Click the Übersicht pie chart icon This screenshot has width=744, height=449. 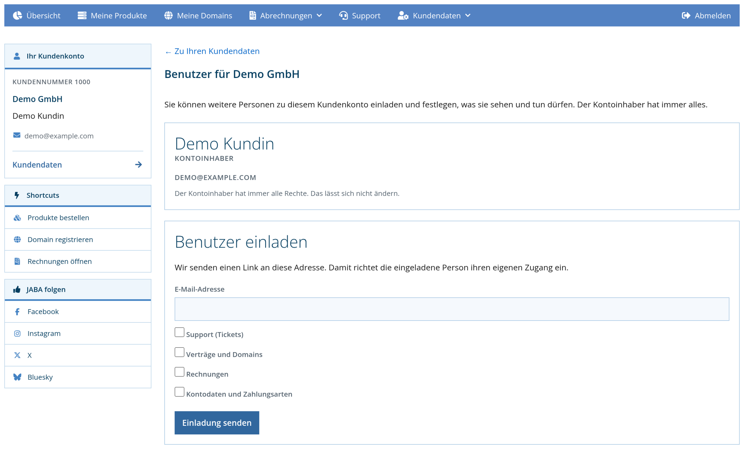17,15
